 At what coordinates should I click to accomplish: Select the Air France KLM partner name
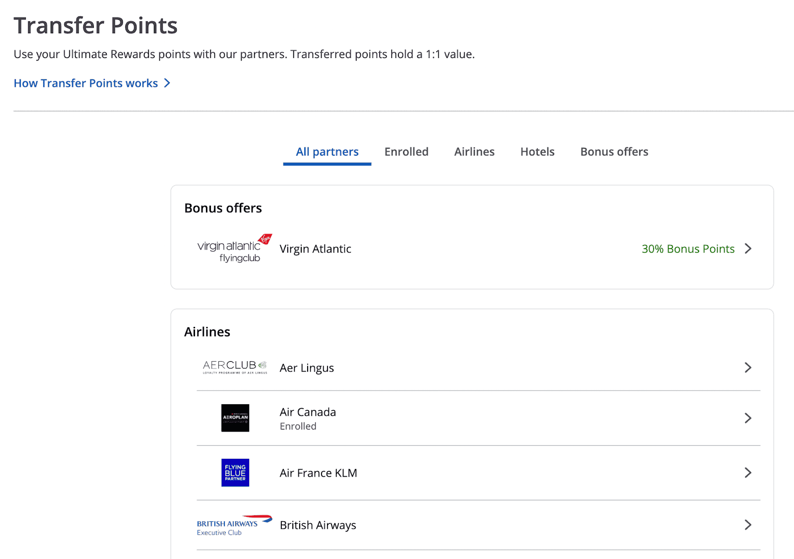[318, 473]
